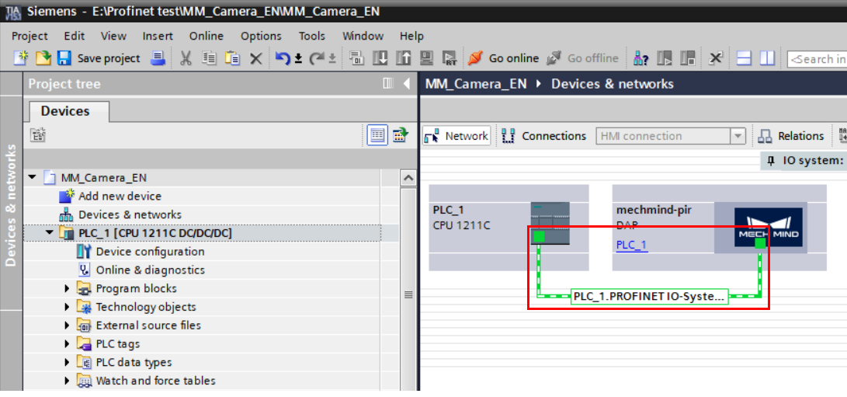Click the Print toolbar icon
Viewport: 847px width, 397px height.
tap(158, 57)
